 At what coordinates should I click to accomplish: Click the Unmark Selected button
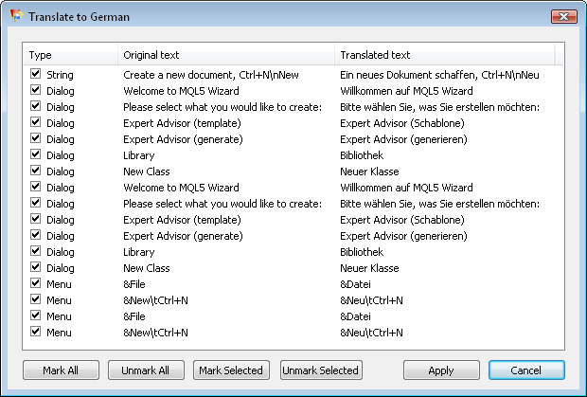pos(321,370)
